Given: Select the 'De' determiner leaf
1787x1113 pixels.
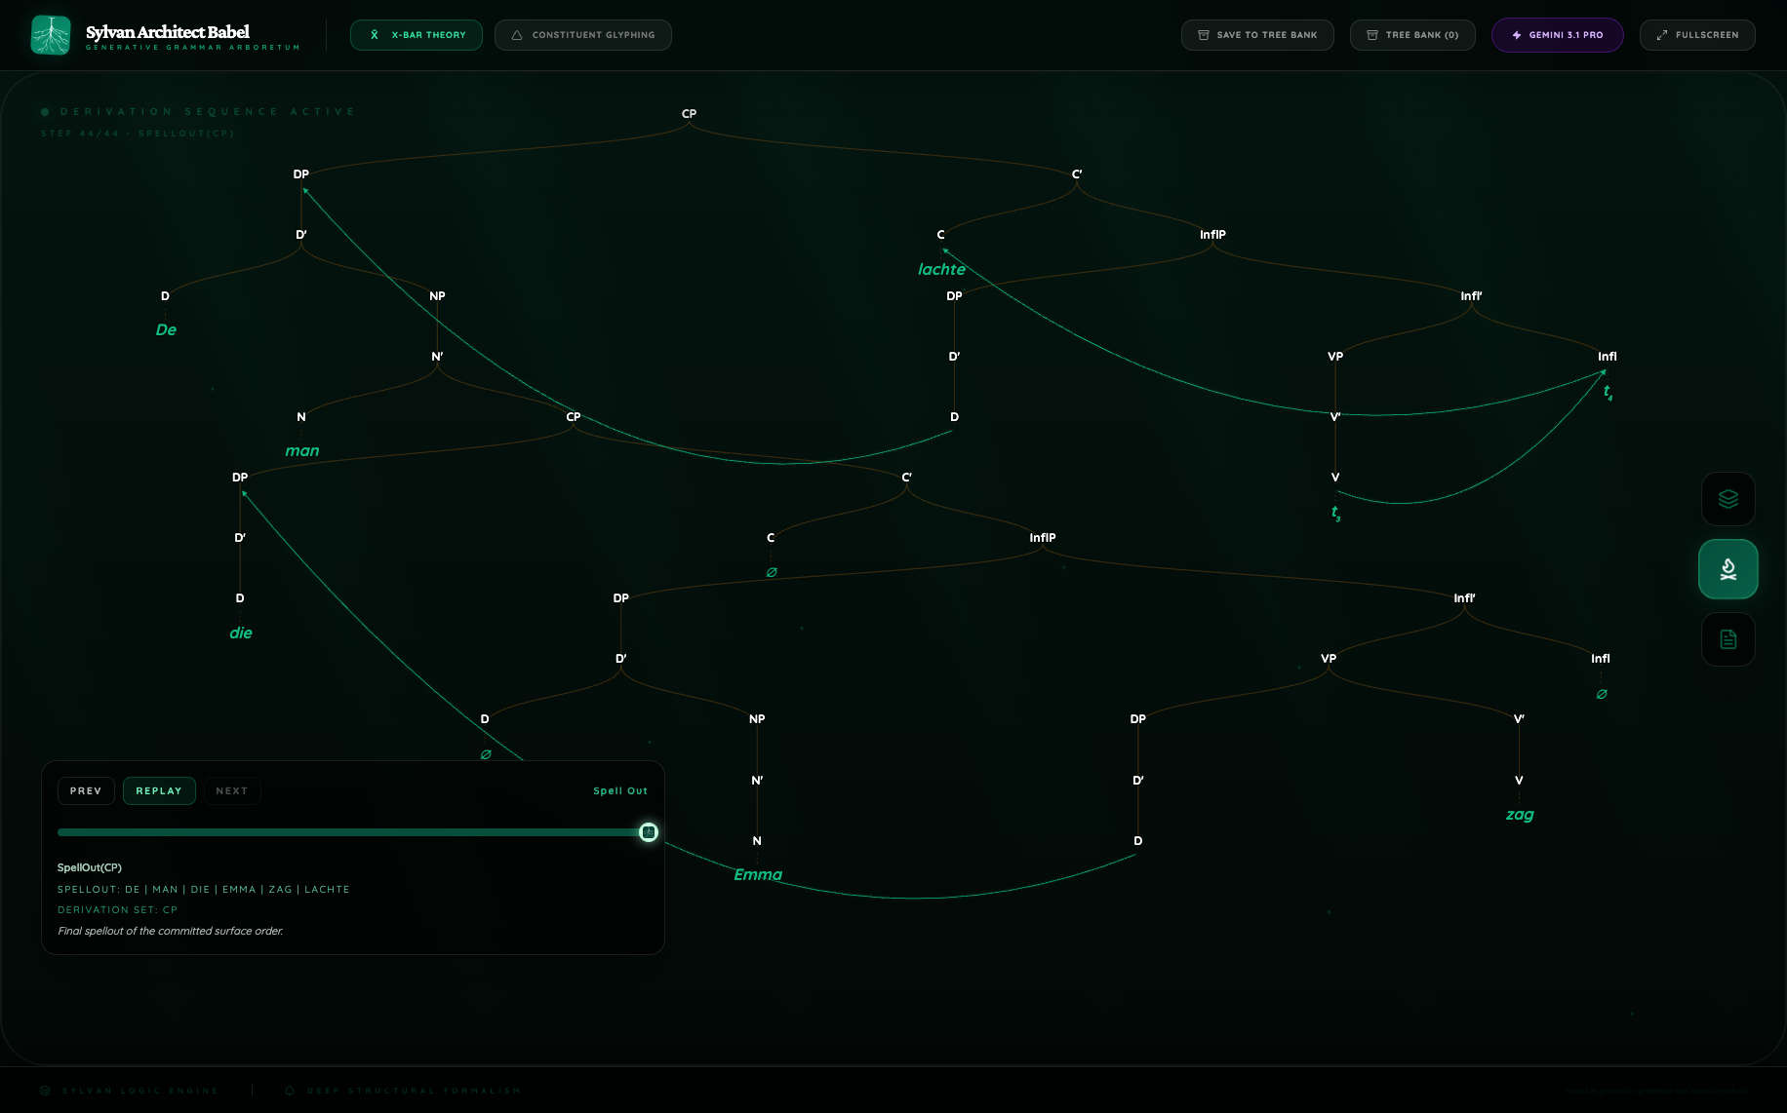Looking at the screenshot, I should point(166,330).
